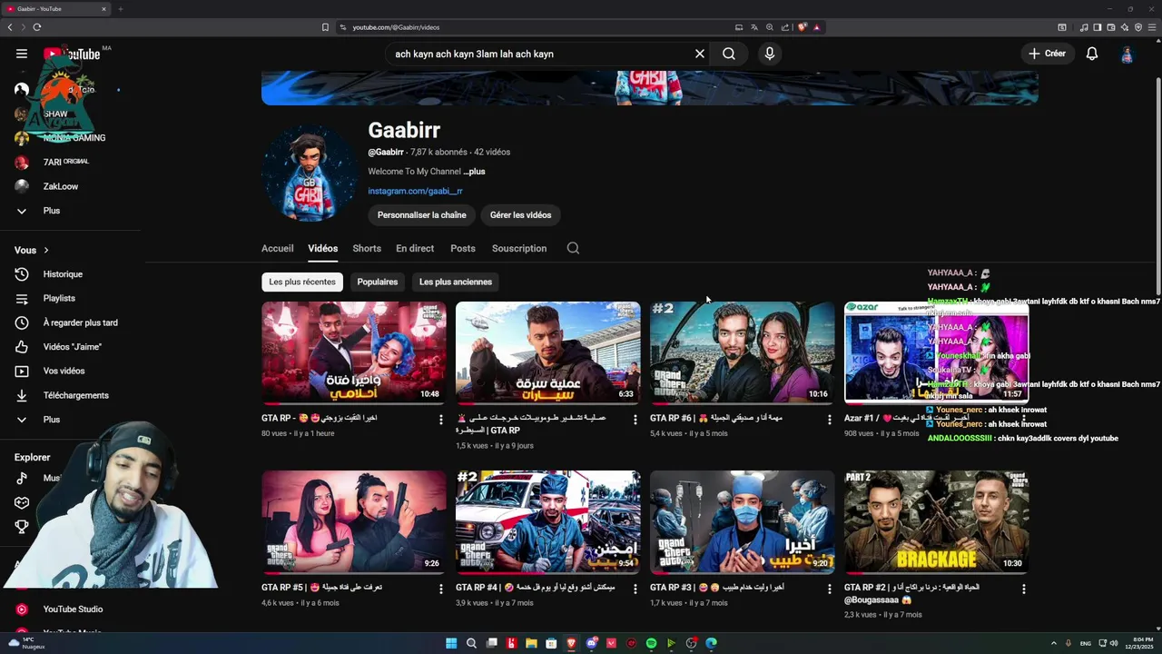Open BRACKAGE Part 2 thumbnail
The width and height of the screenshot is (1162, 654).
pos(937,521)
